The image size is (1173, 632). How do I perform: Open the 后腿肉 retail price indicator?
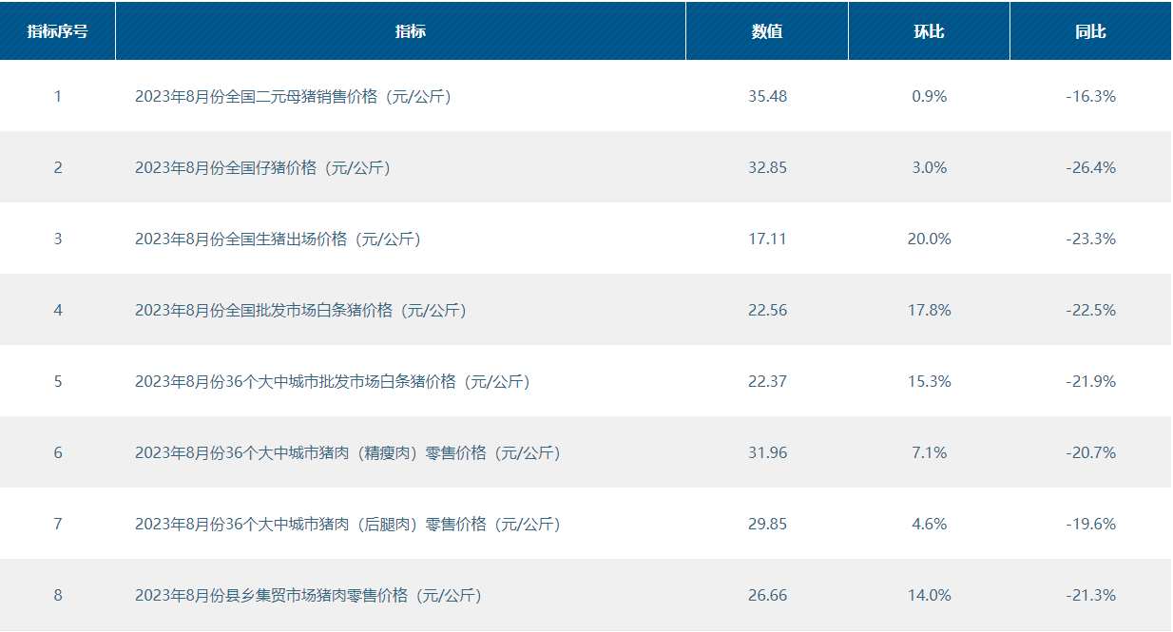tap(347, 524)
